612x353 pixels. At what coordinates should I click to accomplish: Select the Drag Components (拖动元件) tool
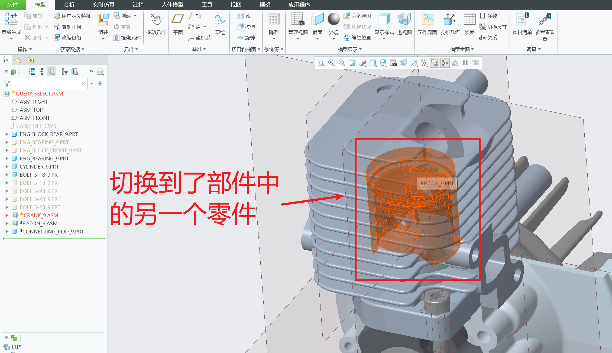pos(156,19)
